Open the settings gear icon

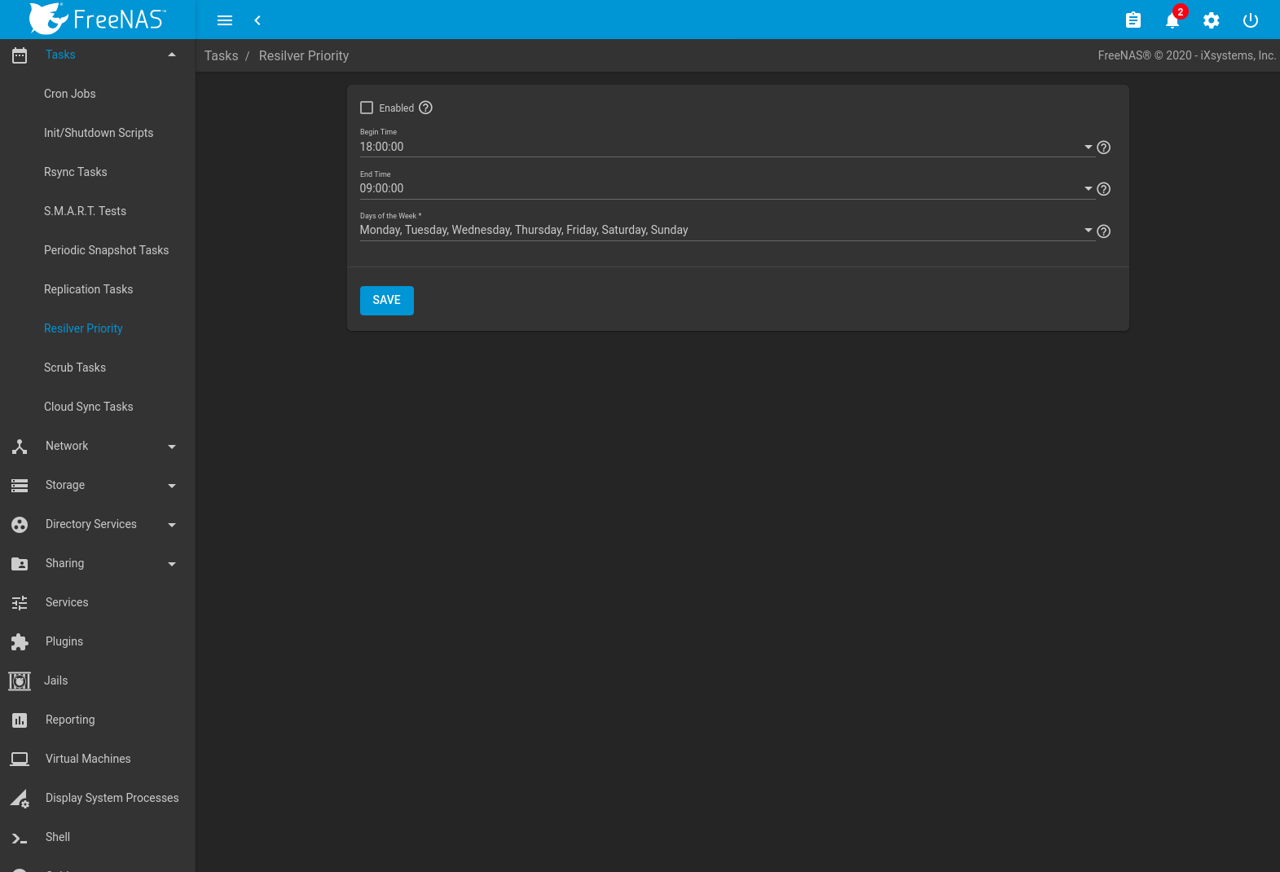[x=1211, y=20]
